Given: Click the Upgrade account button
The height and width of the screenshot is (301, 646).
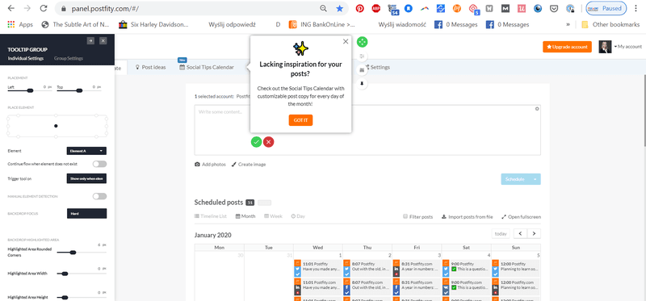Looking at the screenshot, I should point(568,47).
